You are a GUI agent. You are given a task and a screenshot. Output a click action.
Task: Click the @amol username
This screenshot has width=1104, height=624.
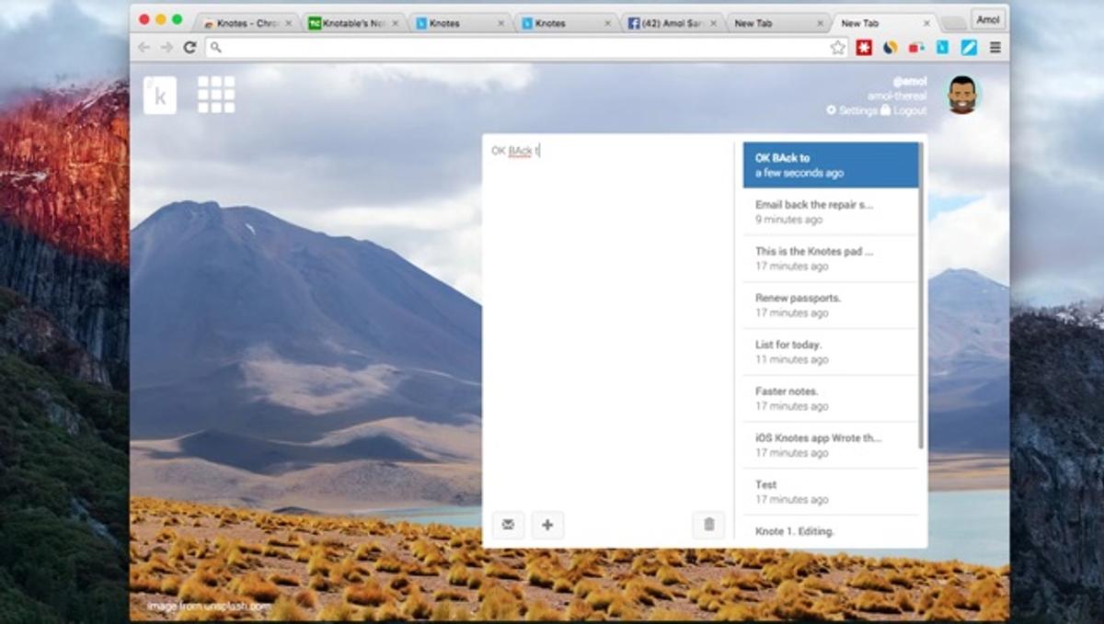click(910, 81)
